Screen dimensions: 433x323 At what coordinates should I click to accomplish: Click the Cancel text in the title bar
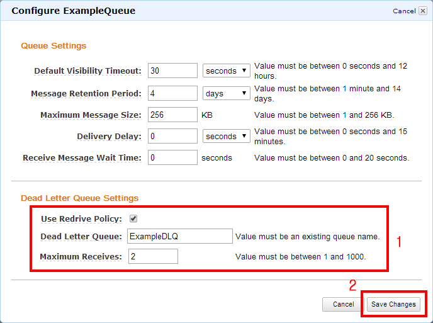click(404, 11)
